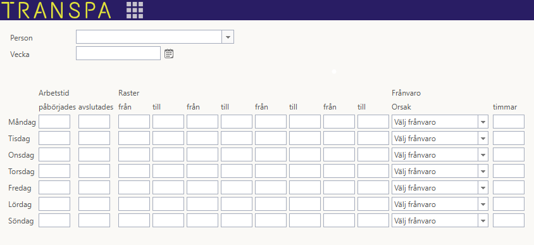Click Torsdag first Raster från field
The image size is (534, 245).
tap(134, 171)
